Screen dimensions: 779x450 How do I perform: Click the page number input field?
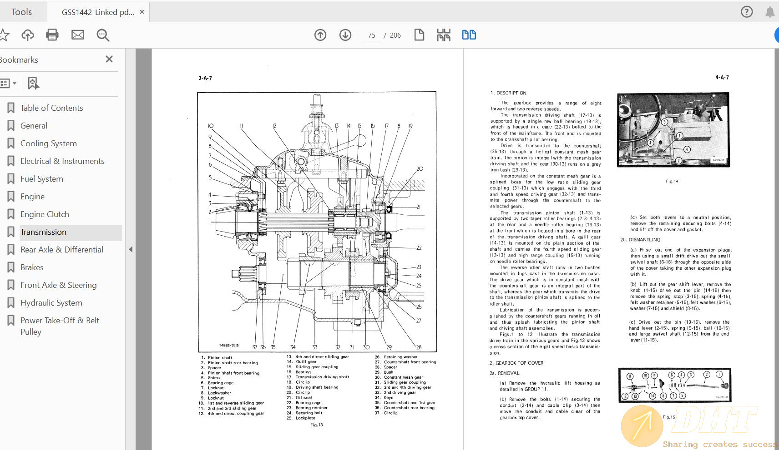point(372,35)
